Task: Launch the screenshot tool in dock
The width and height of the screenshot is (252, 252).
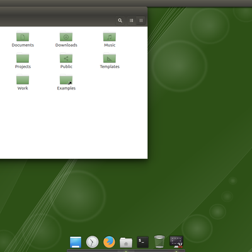Action: pyautogui.click(x=176, y=242)
